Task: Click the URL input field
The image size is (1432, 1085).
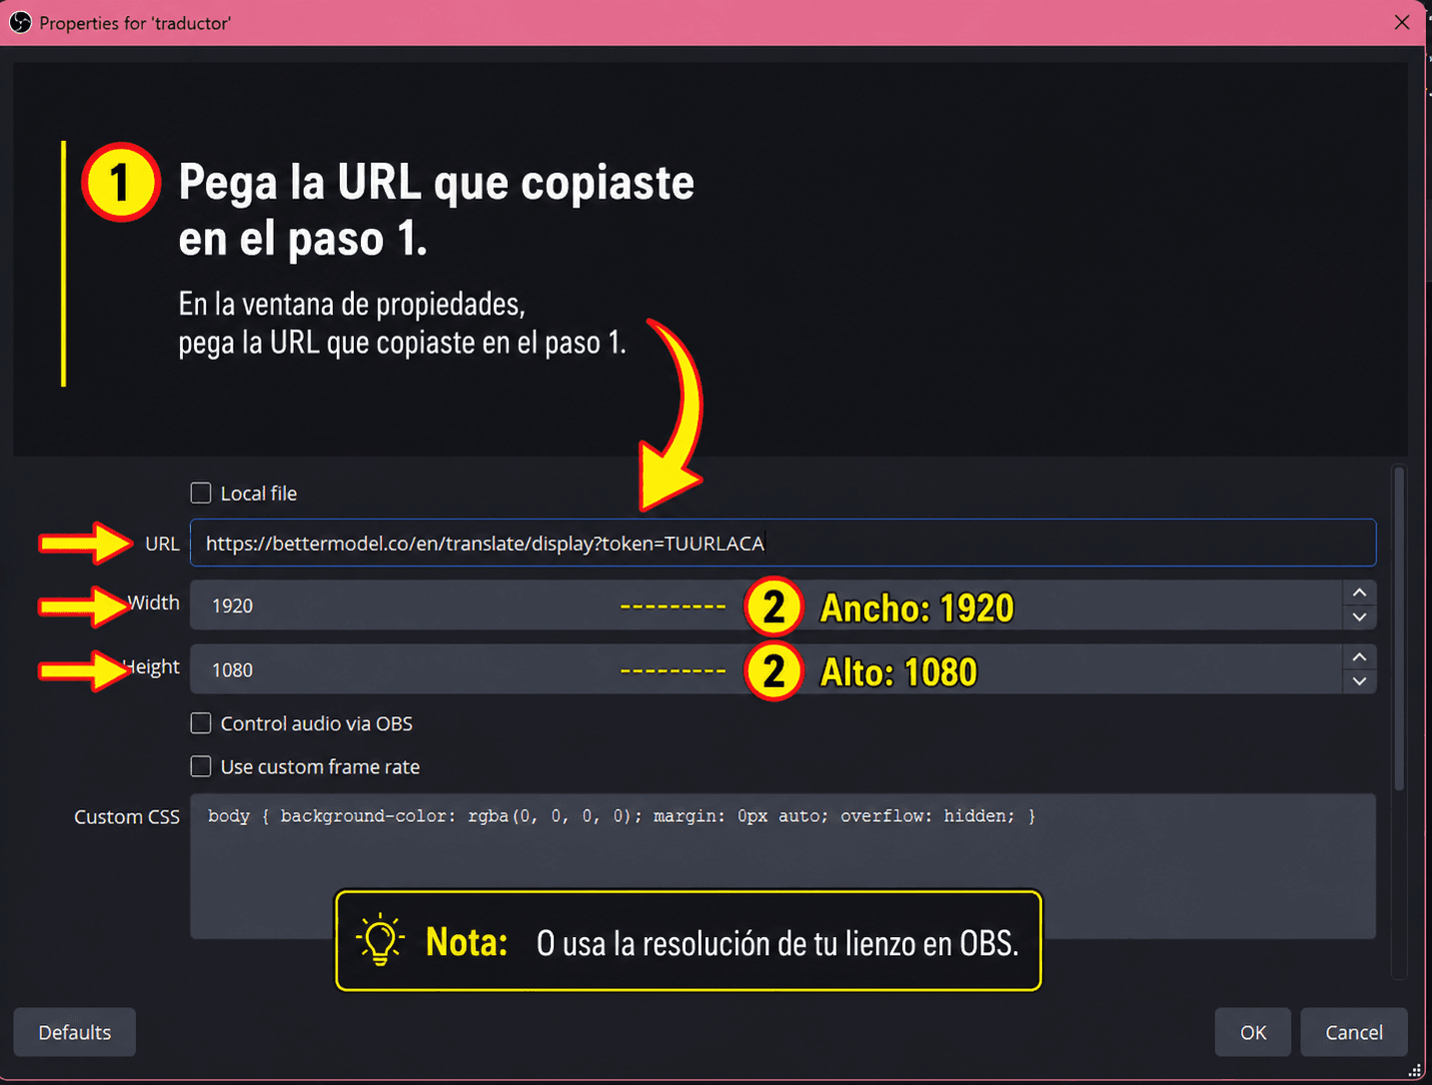Action: click(782, 542)
